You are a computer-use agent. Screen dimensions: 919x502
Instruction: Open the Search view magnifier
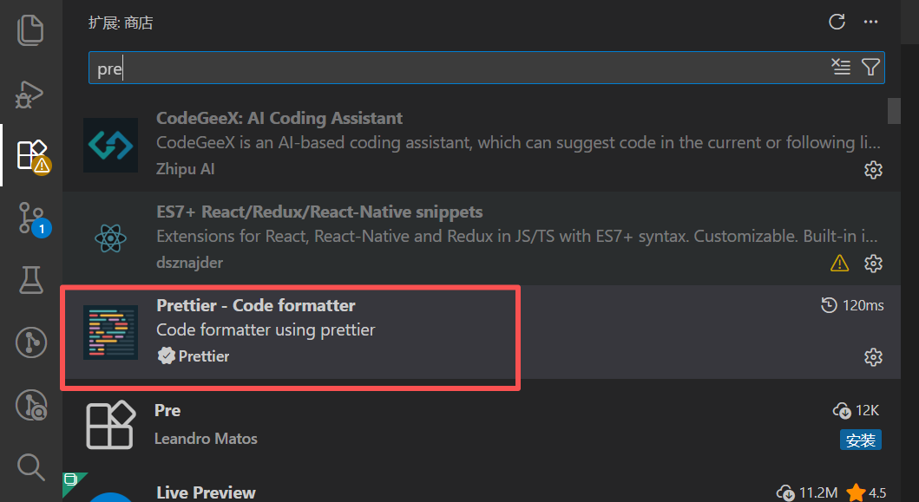(31, 466)
